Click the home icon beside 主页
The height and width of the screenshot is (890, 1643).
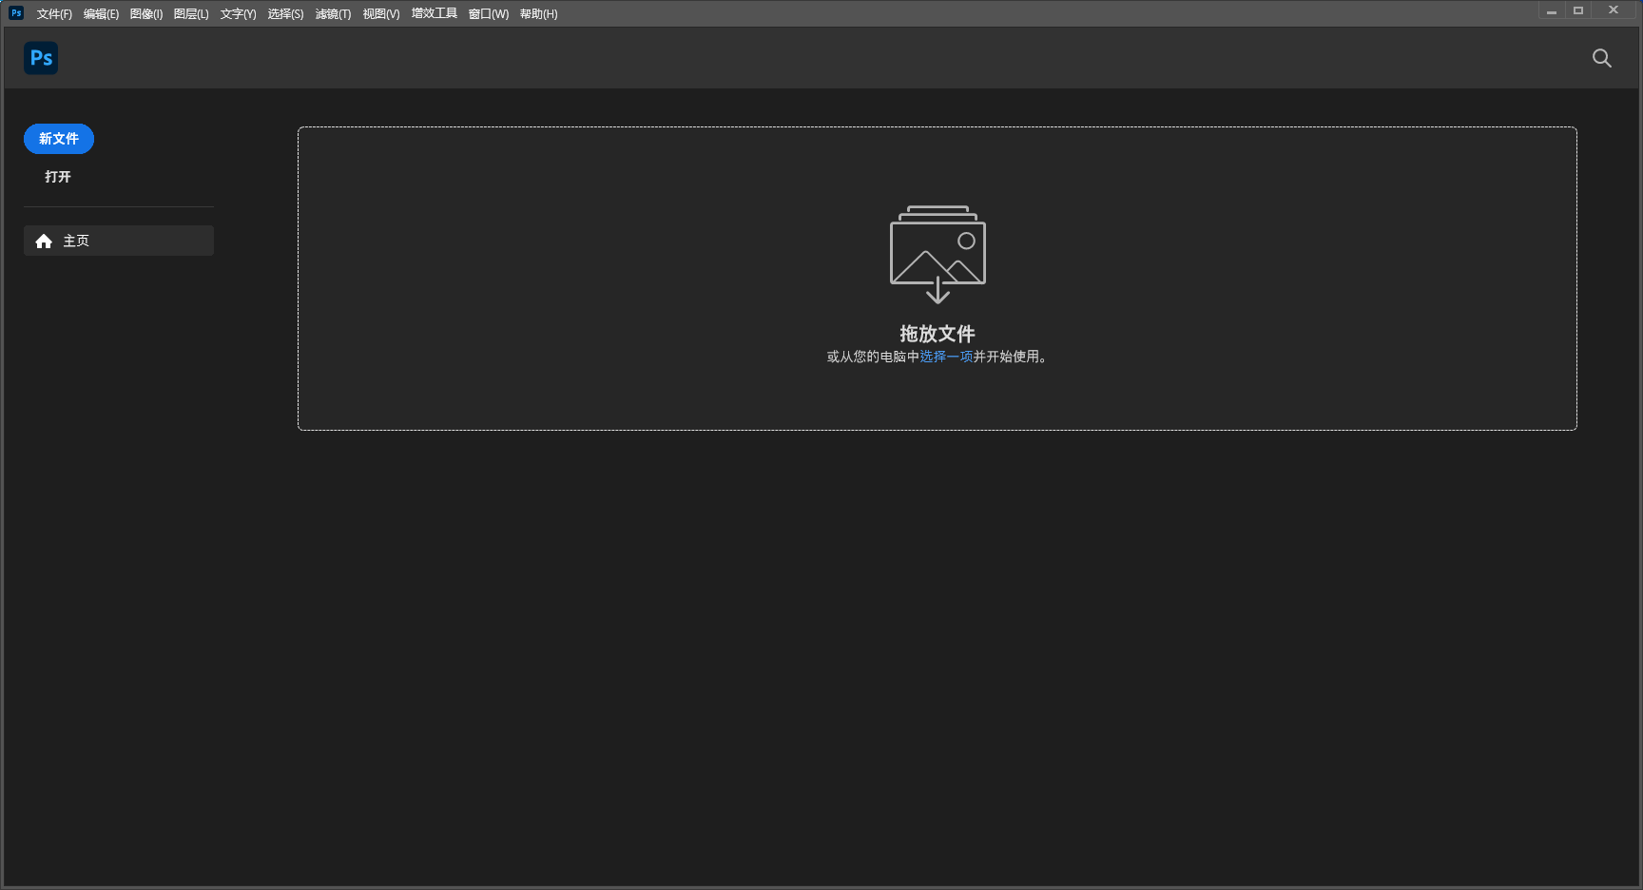[x=44, y=242]
